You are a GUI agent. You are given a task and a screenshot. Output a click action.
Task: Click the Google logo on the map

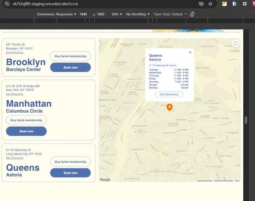[105, 179]
